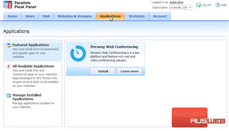Click the Subscription label
Image resolution: width=229 pixels, height=131 pixels.
click(160, 7)
